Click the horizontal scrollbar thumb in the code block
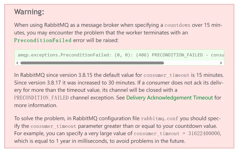The width and height of the screenshot is (238, 153). click(92, 63)
